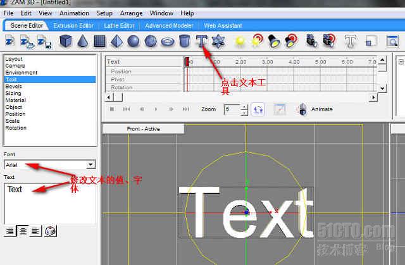405x265 pixels.
Task: Open the Window menu
Action: 161,13
